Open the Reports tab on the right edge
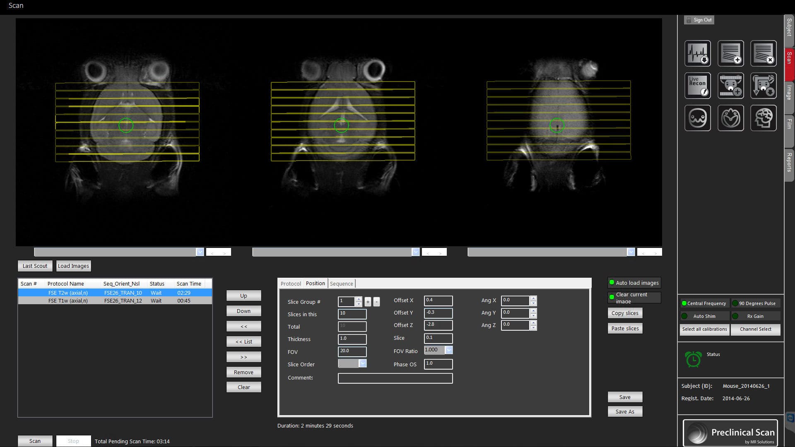The width and height of the screenshot is (795, 447). [x=789, y=165]
